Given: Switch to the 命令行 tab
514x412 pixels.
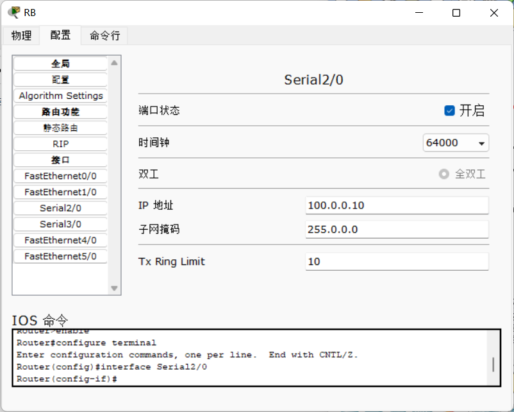Looking at the screenshot, I should (x=104, y=35).
